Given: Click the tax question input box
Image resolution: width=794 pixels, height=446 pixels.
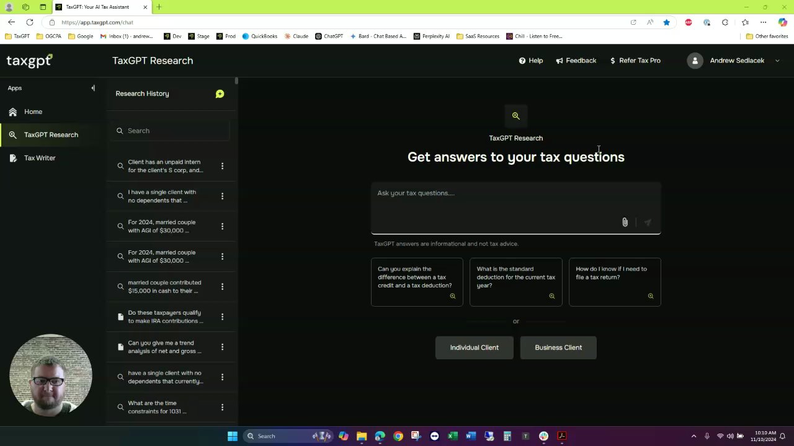Looking at the screenshot, I should tap(515, 208).
